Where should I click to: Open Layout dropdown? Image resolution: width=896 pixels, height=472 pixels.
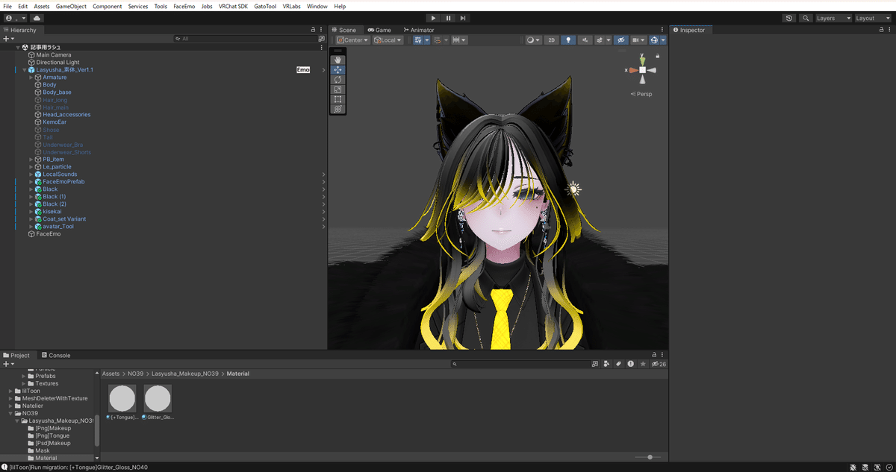coord(871,18)
